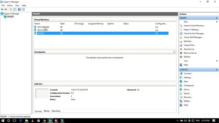Click the LON-DC1 VM thumbnail preview
The image size is (219, 123).
(x=42, y=94)
